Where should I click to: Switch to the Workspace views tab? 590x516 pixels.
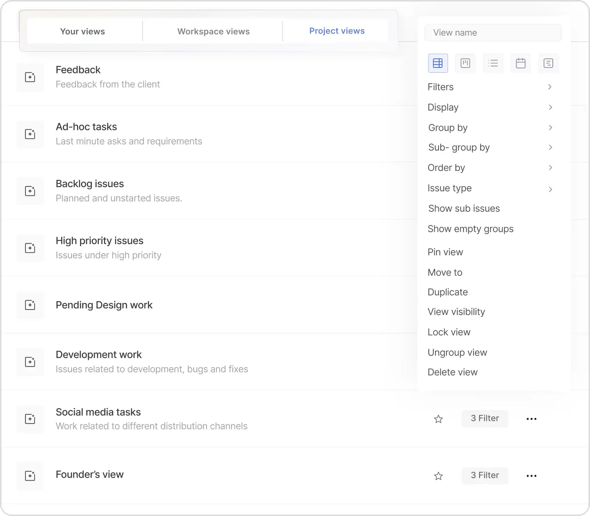pos(213,31)
